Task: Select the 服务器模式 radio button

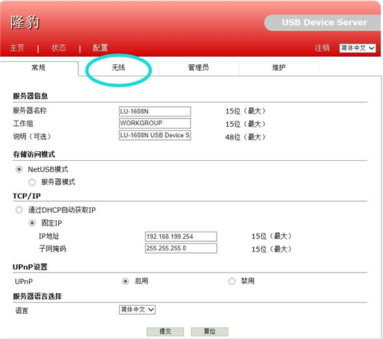Action: point(33,182)
